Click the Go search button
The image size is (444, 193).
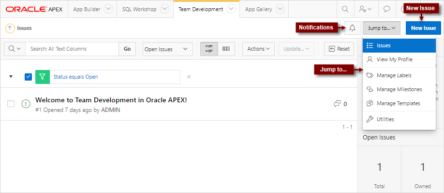click(127, 49)
